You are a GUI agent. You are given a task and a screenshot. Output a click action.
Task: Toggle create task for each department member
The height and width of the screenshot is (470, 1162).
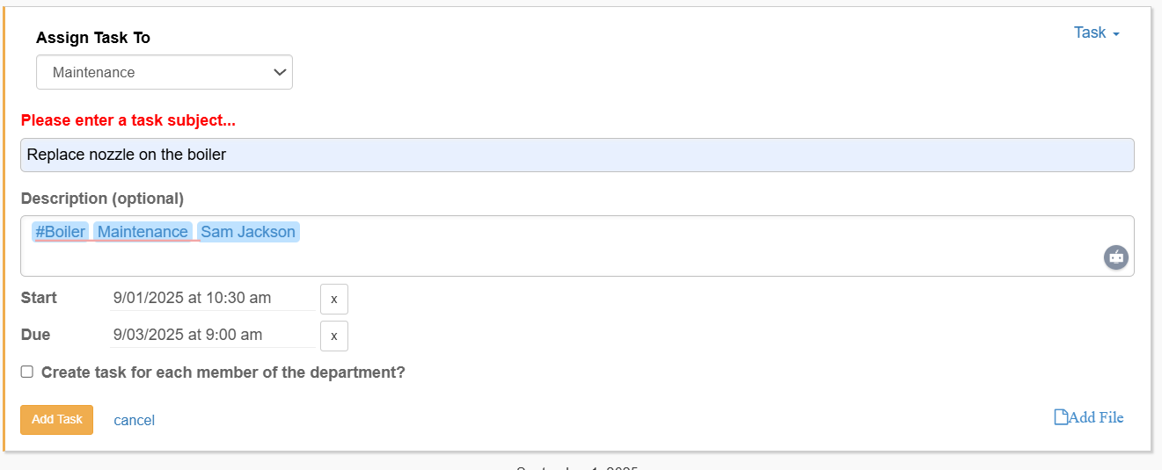click(27, 372)
